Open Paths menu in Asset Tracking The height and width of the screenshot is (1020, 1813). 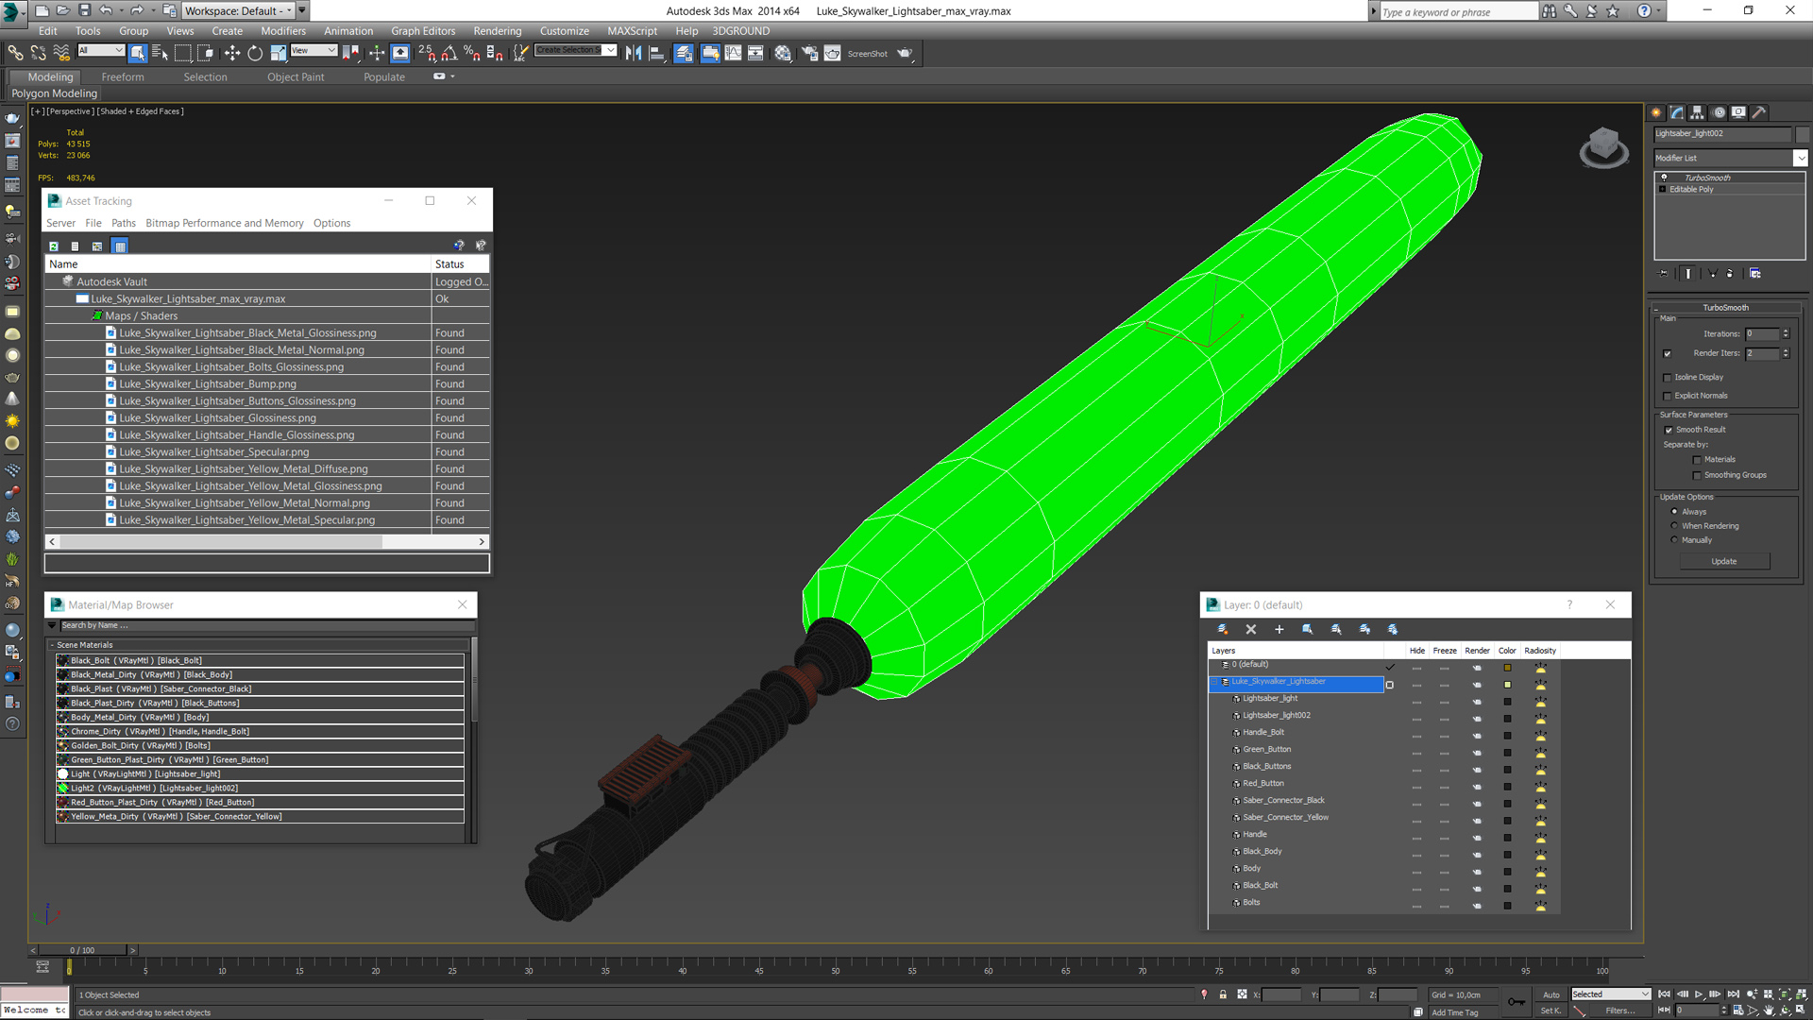[124, 224]
